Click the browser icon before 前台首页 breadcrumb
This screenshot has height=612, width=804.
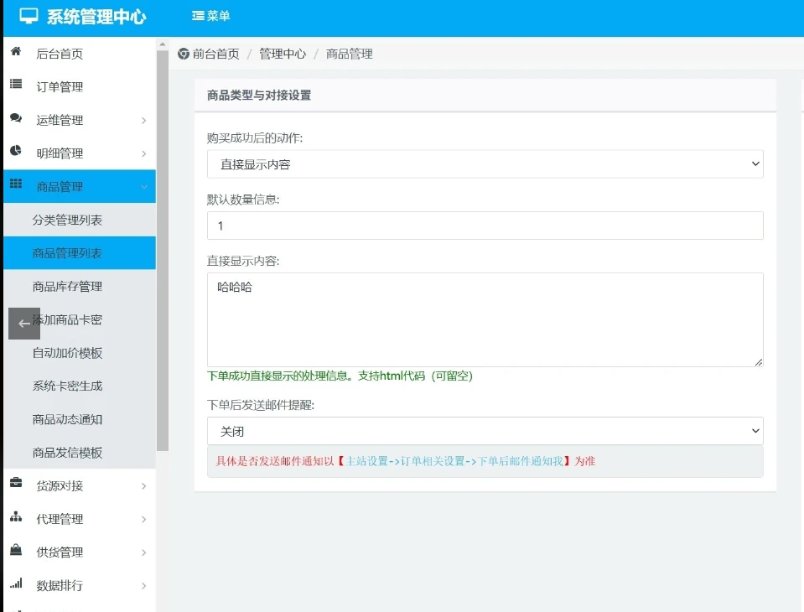(184, 54)
